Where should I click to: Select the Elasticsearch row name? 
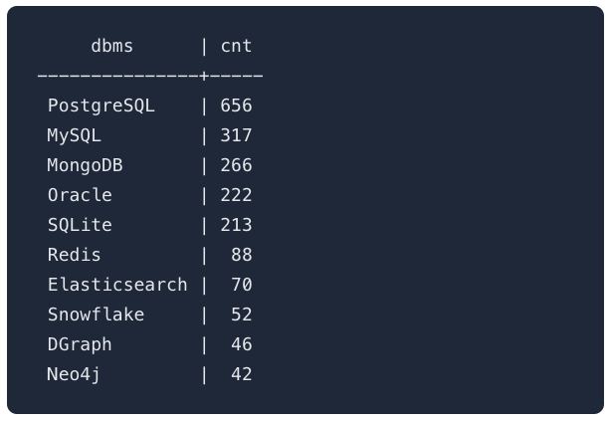[x=117, y=285]
